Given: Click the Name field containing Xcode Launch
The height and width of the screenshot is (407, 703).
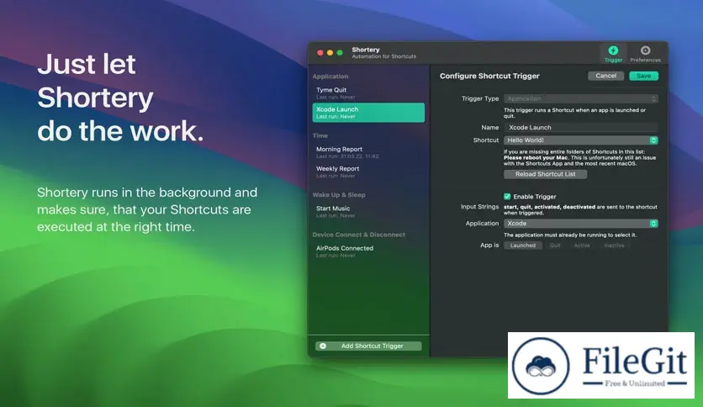Looking at the screenshot, I should click(x=580, y=127).
